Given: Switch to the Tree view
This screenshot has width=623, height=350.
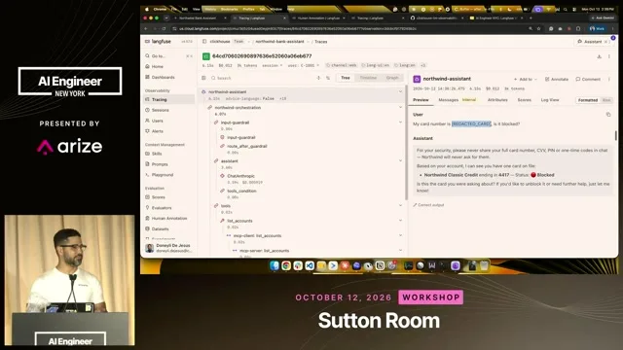Looking at the screenshot, I should (x=346, y=78).
